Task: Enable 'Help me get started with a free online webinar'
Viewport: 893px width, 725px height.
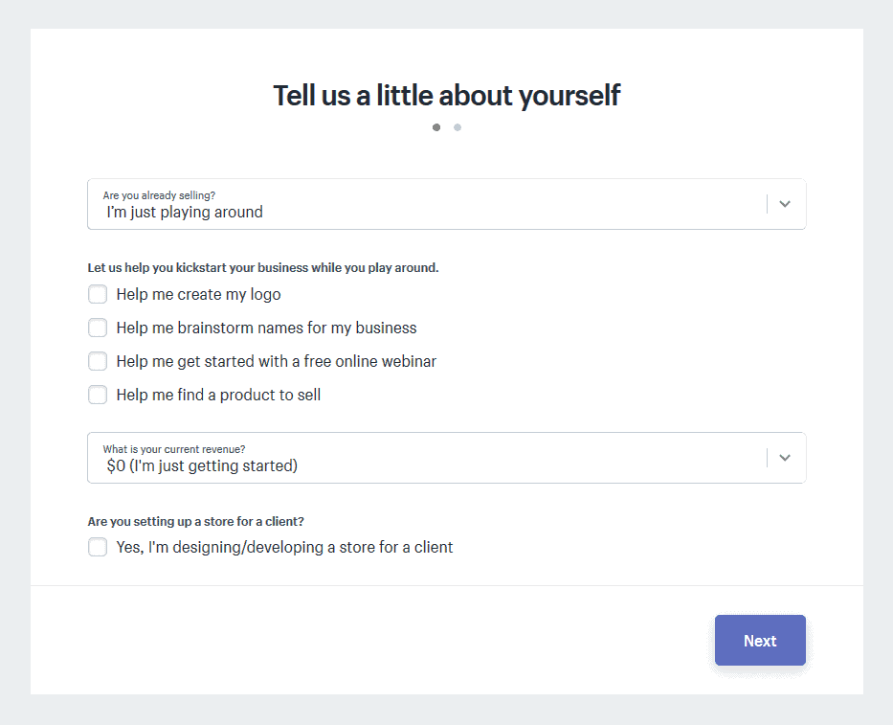Action: pyautogui.click(x=98, y=361)
